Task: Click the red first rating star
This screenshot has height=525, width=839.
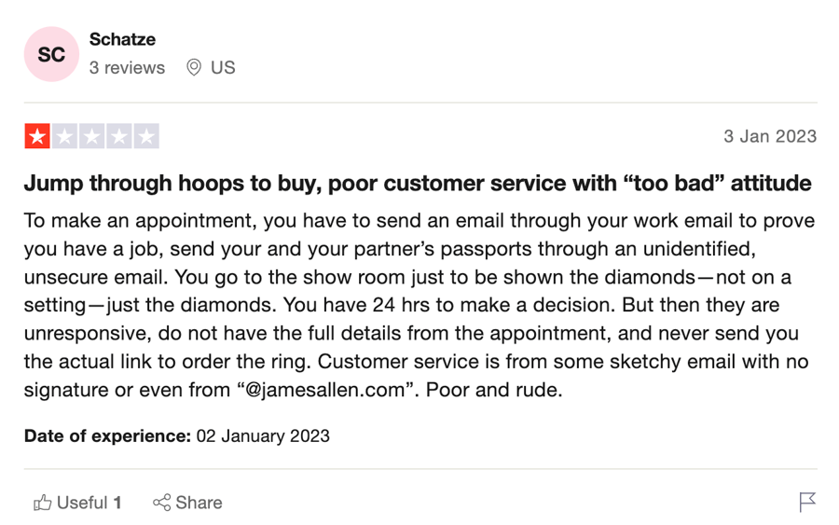Action: pyautogui.click(x=37, y=136)
